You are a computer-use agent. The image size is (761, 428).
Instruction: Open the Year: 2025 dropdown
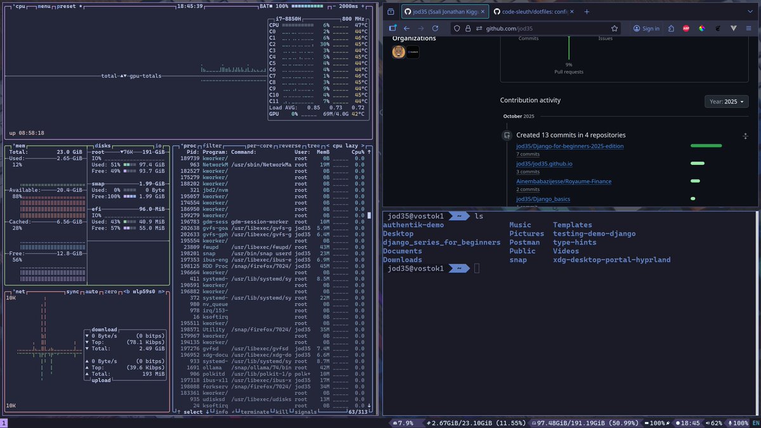tap(727, 101)
